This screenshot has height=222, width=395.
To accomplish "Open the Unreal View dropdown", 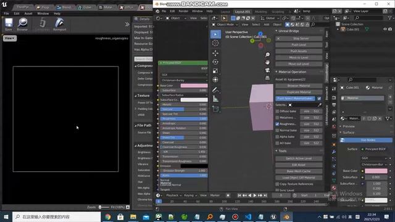I will point(10,38).
